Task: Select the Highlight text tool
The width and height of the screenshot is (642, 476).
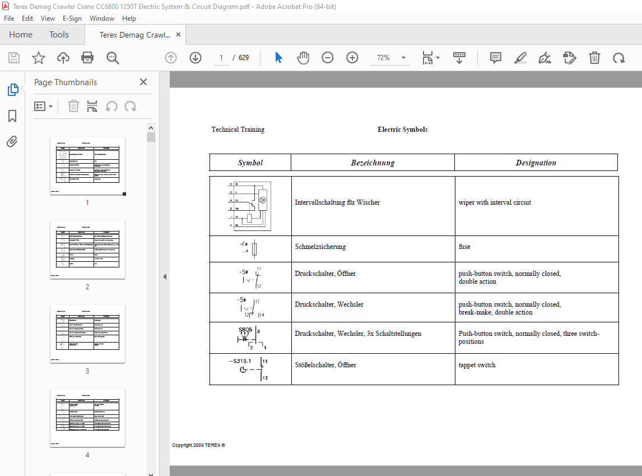Action: tap(520, 58)
